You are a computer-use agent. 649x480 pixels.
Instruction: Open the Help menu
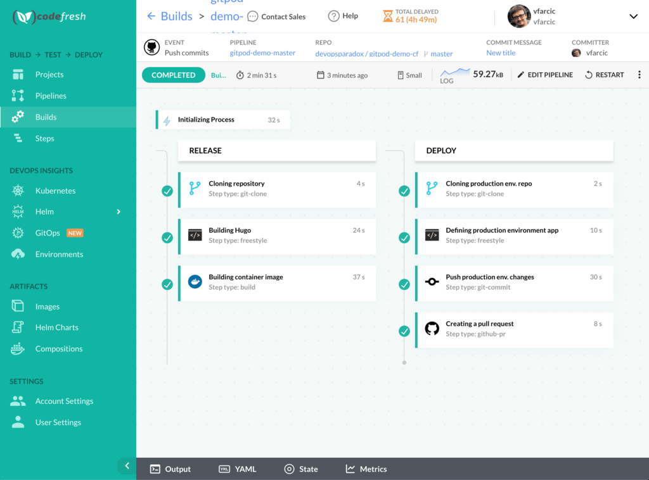[343, 16]
